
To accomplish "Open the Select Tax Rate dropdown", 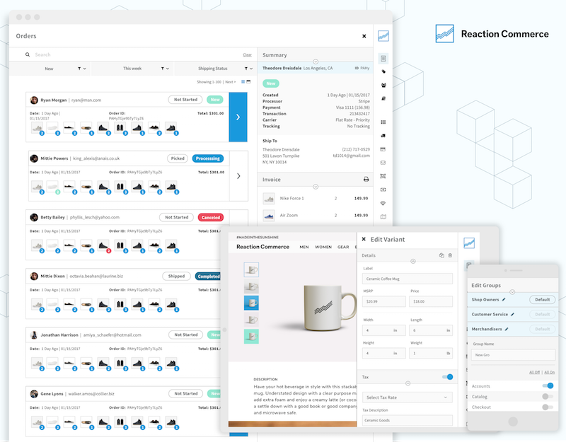I will coord(407,397).
